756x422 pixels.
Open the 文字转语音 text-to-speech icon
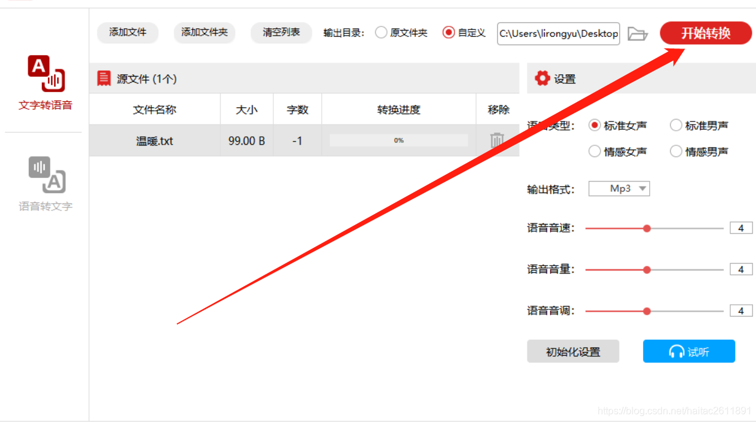pyautogui.click(x=46, y=73)
